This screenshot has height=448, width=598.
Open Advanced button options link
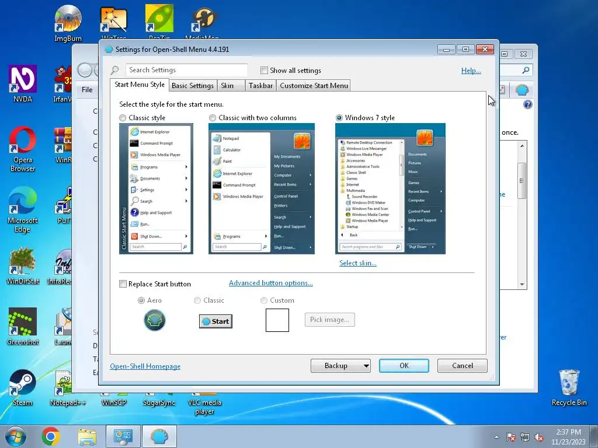(271, 283)
